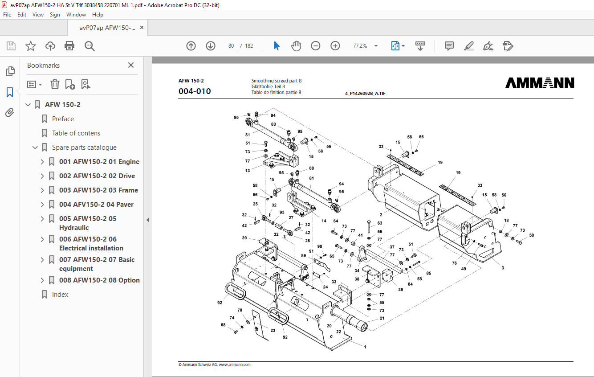
Task: Expand 008 AFW150-2 08 Option
Action: point(43,280)
